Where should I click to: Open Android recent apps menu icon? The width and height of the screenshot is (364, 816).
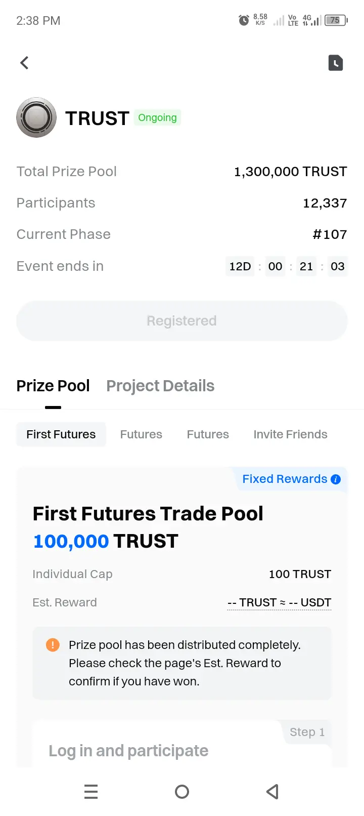pos(91,792)
